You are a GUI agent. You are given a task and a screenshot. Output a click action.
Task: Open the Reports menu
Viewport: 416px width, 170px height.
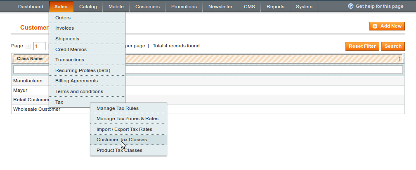click(x=275, y=7)
